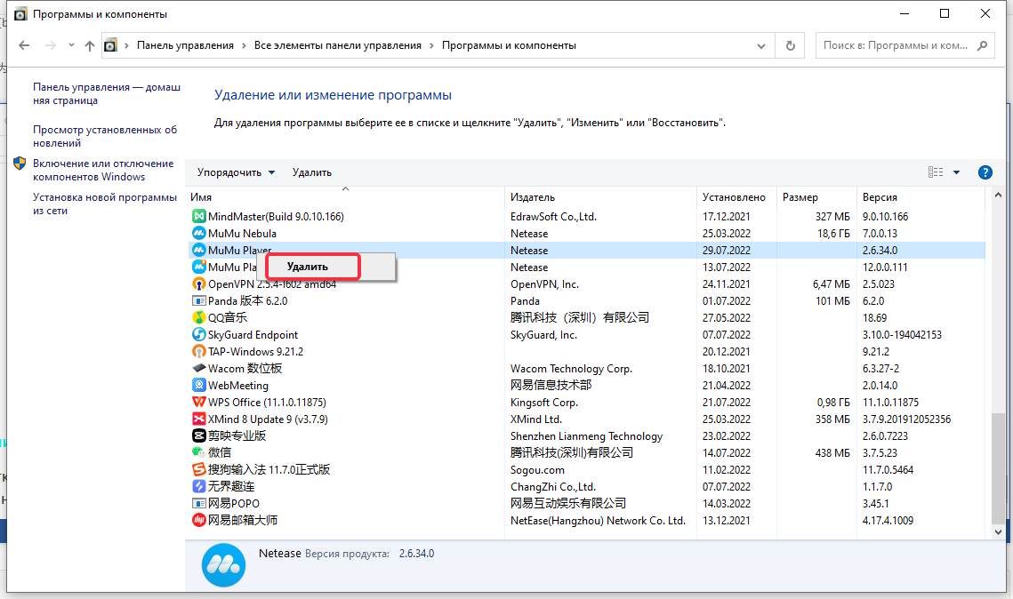Sort by the Имя column header
Screen dimensions: 1013x599
coord(345,197)
